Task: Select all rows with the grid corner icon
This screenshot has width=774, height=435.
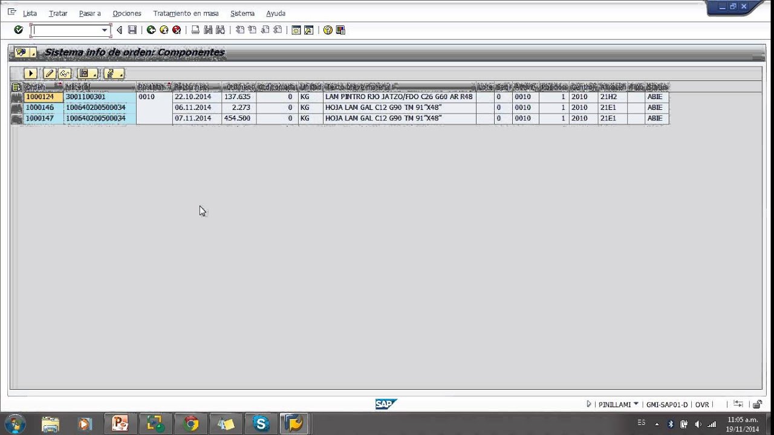Action: (x=17, y=87)
